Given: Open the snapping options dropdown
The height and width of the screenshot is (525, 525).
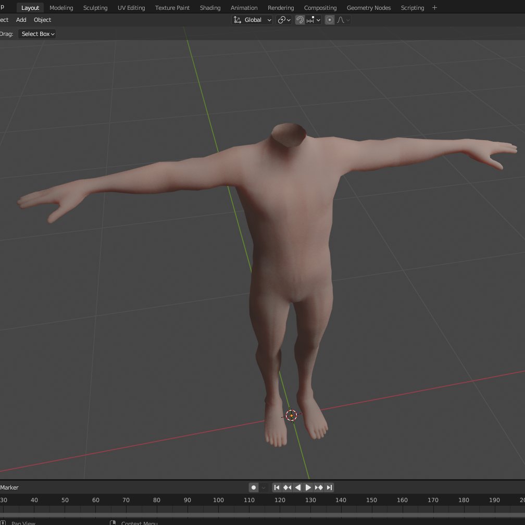Looking at the screenshot, I should (x=314, y=20).
